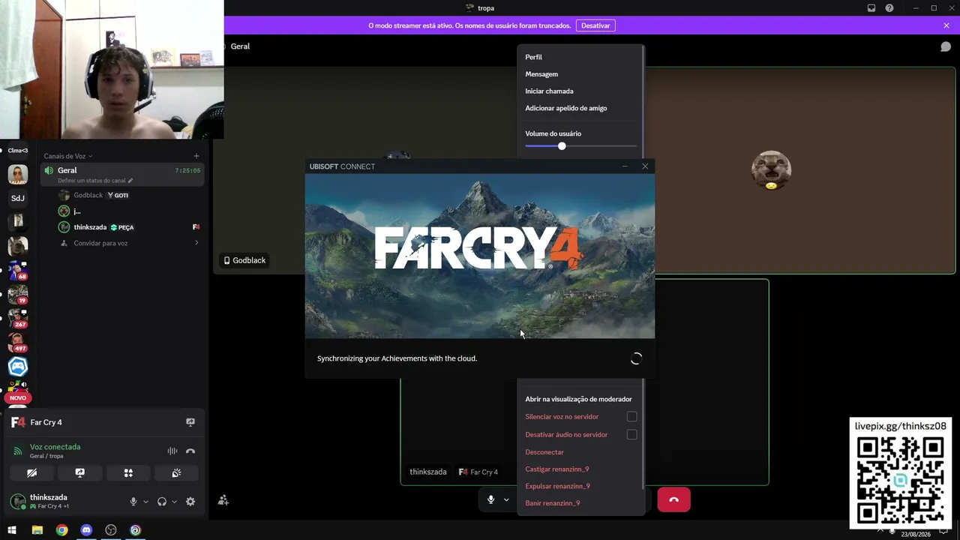Choose Adicionar apelido de amigo

tap(566, 108)
